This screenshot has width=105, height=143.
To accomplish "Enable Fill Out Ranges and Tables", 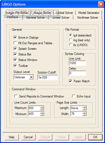I will tap(15, 43).
